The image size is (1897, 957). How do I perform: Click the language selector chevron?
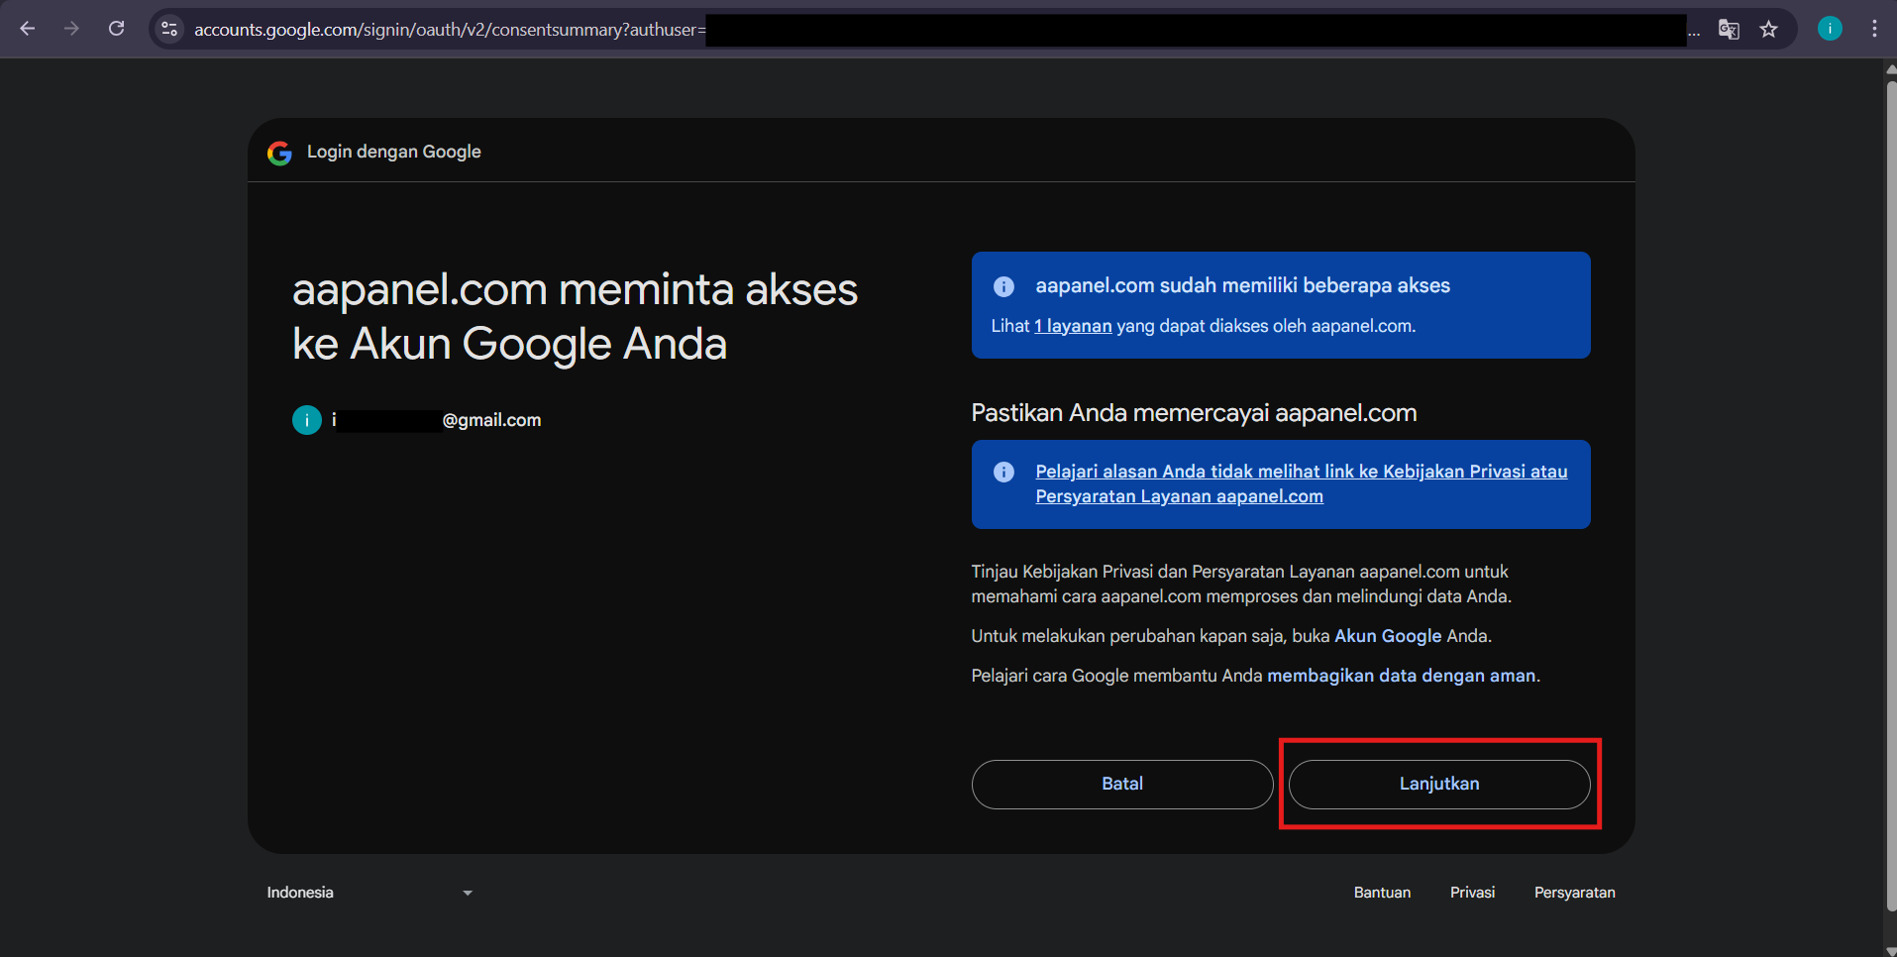467,892
